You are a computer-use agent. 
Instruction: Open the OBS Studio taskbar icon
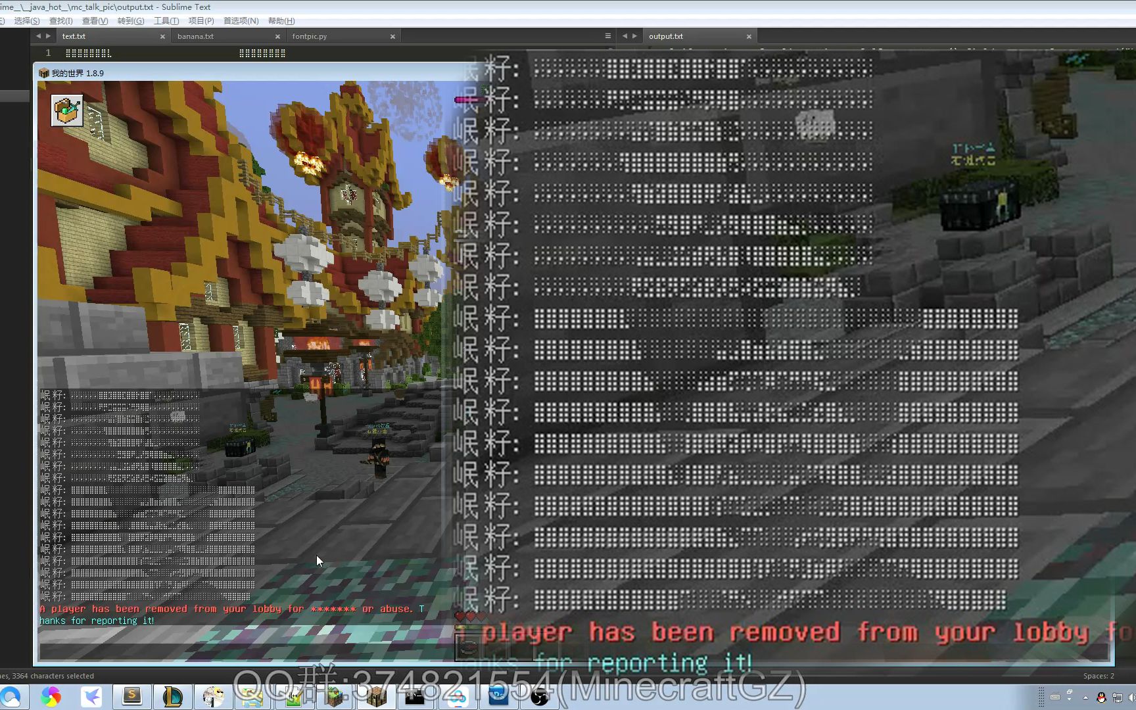coord(538,697)
